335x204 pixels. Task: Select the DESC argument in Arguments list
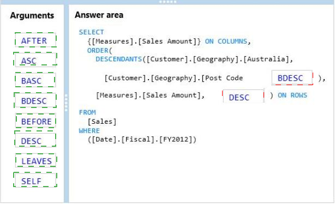(35, 140)
